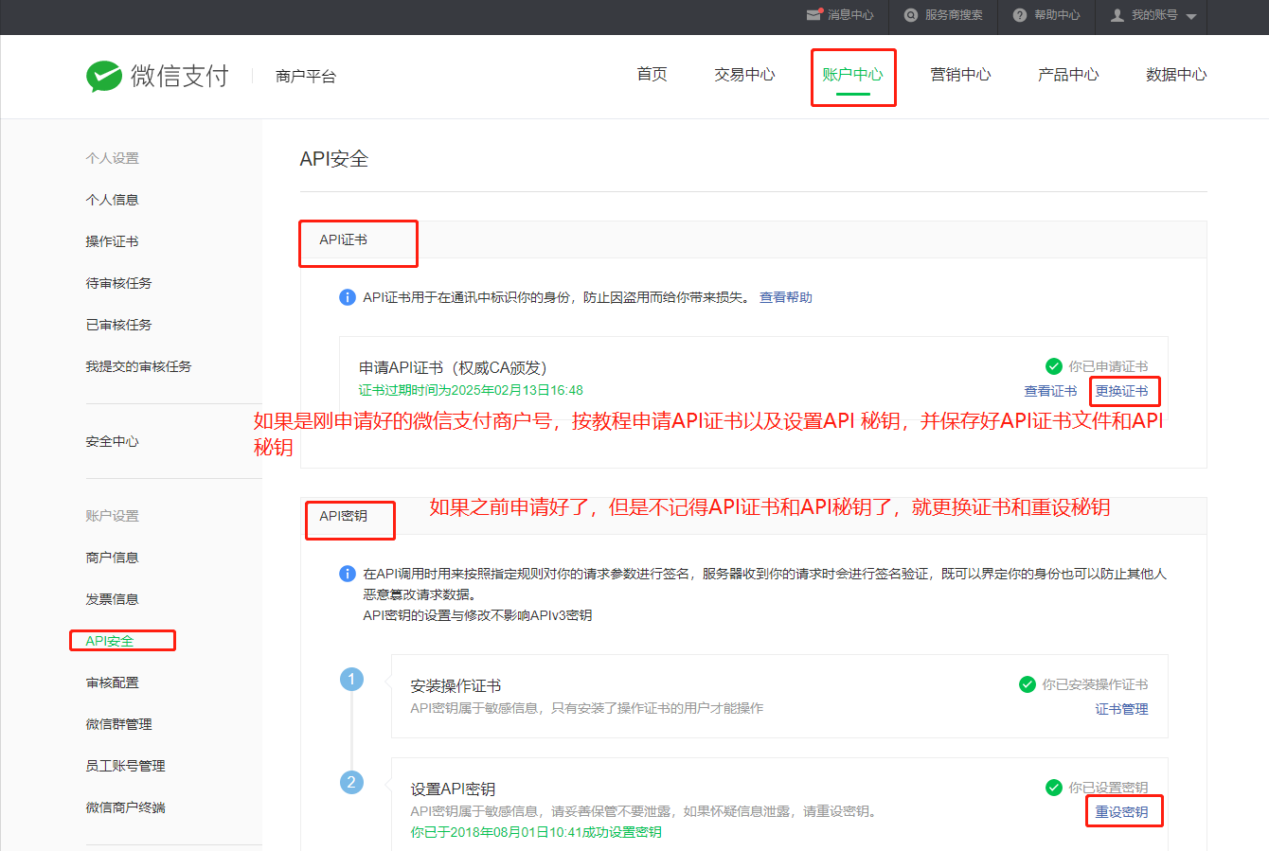Click the 商户平台 label in header

306,76
